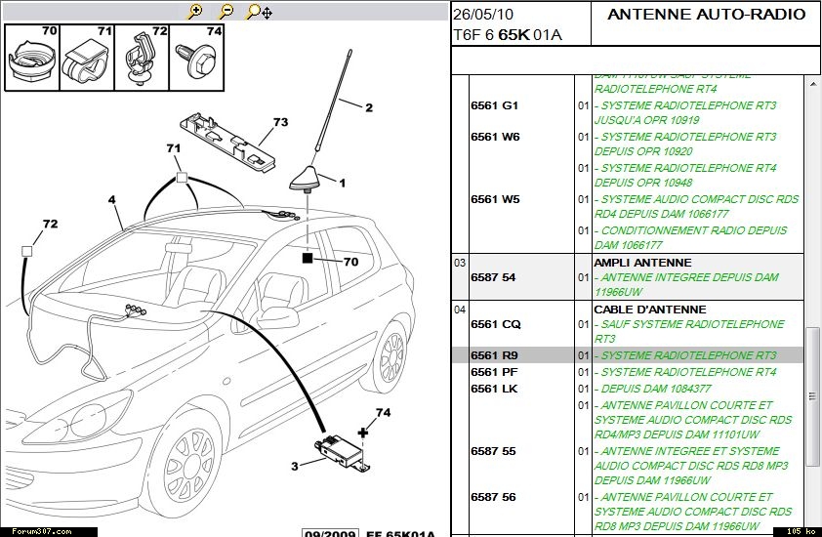The width and height of the screenshot is (822, 537).
Task: Click the zoom in magnifier icon
Action: [195, 11]
